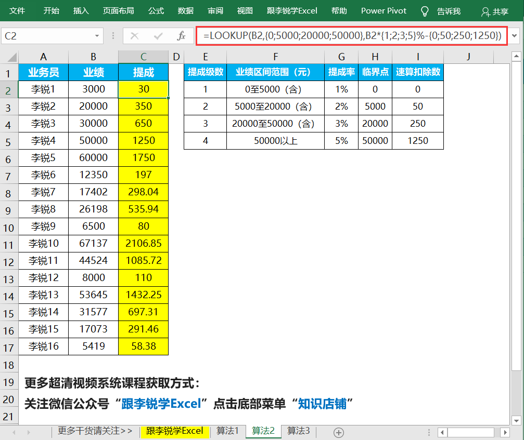Select yellow cell C6 with 1750
This screenshot has width=524, height=440.
pyautogui.click(x=144, y=158)
